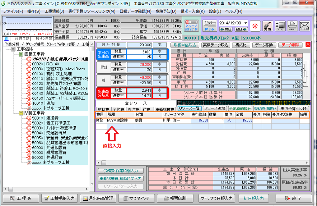Viewport: 317px width, 206px height.
Task: Click the red データ削除 button
Action: click(290, 45)
